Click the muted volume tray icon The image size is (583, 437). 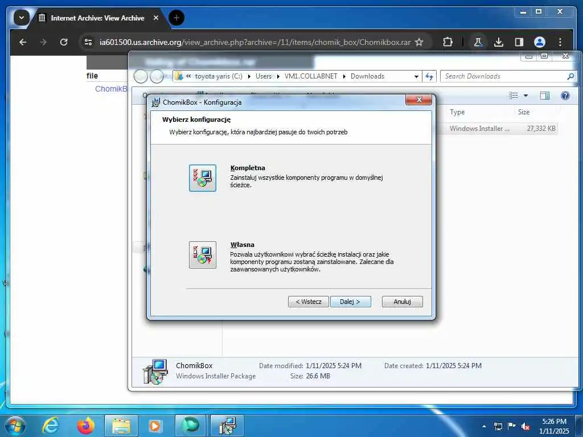tap(525, 426)
